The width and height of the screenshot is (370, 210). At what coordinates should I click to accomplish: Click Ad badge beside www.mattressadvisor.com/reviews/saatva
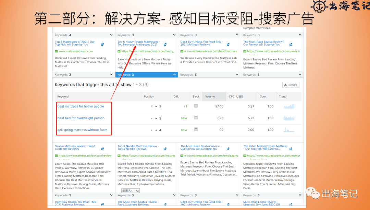click(182, 156)
